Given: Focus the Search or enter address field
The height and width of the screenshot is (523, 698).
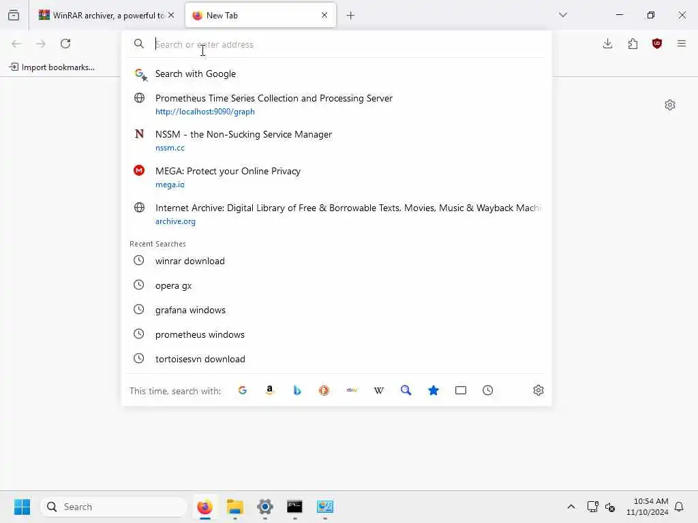Looking at the screenshot, I should (336, 44).
